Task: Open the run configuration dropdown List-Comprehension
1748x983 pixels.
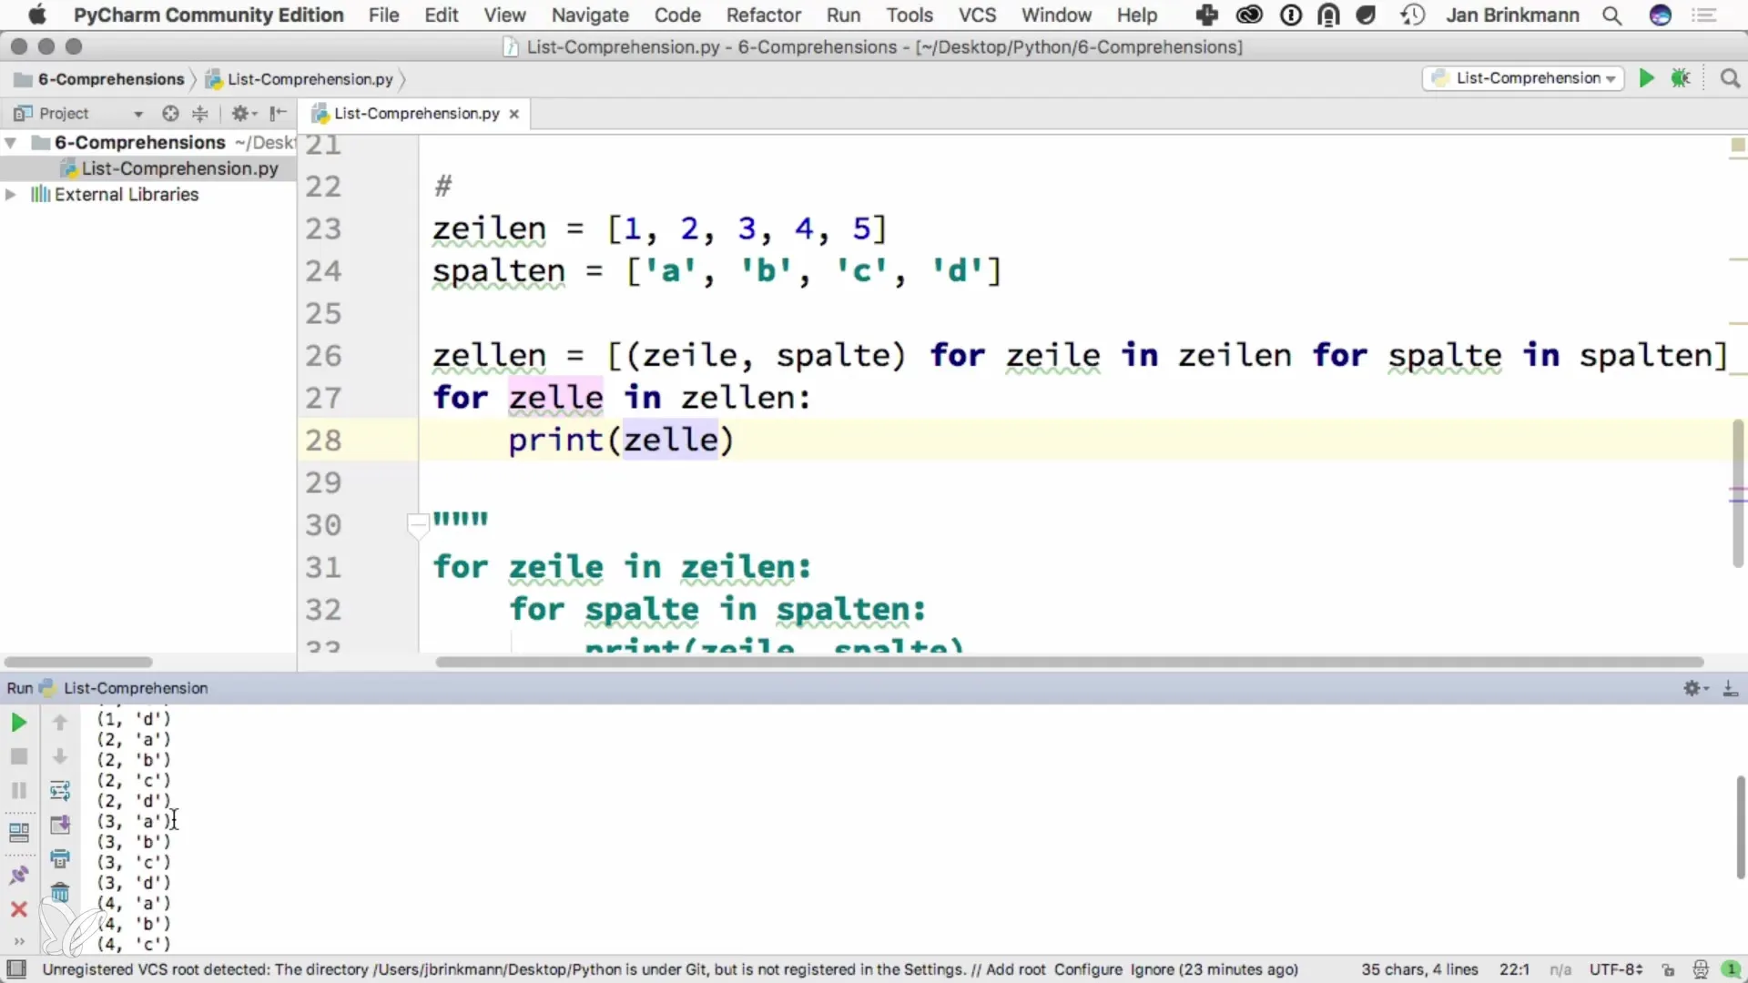Action: click(x=1523, y=78)
